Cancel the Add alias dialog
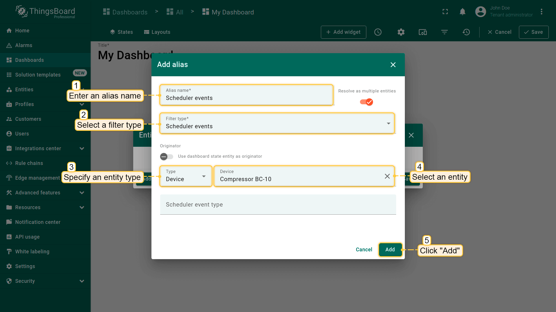The height and width of the screenshot is (312, 556). click(x=364, y=250)
